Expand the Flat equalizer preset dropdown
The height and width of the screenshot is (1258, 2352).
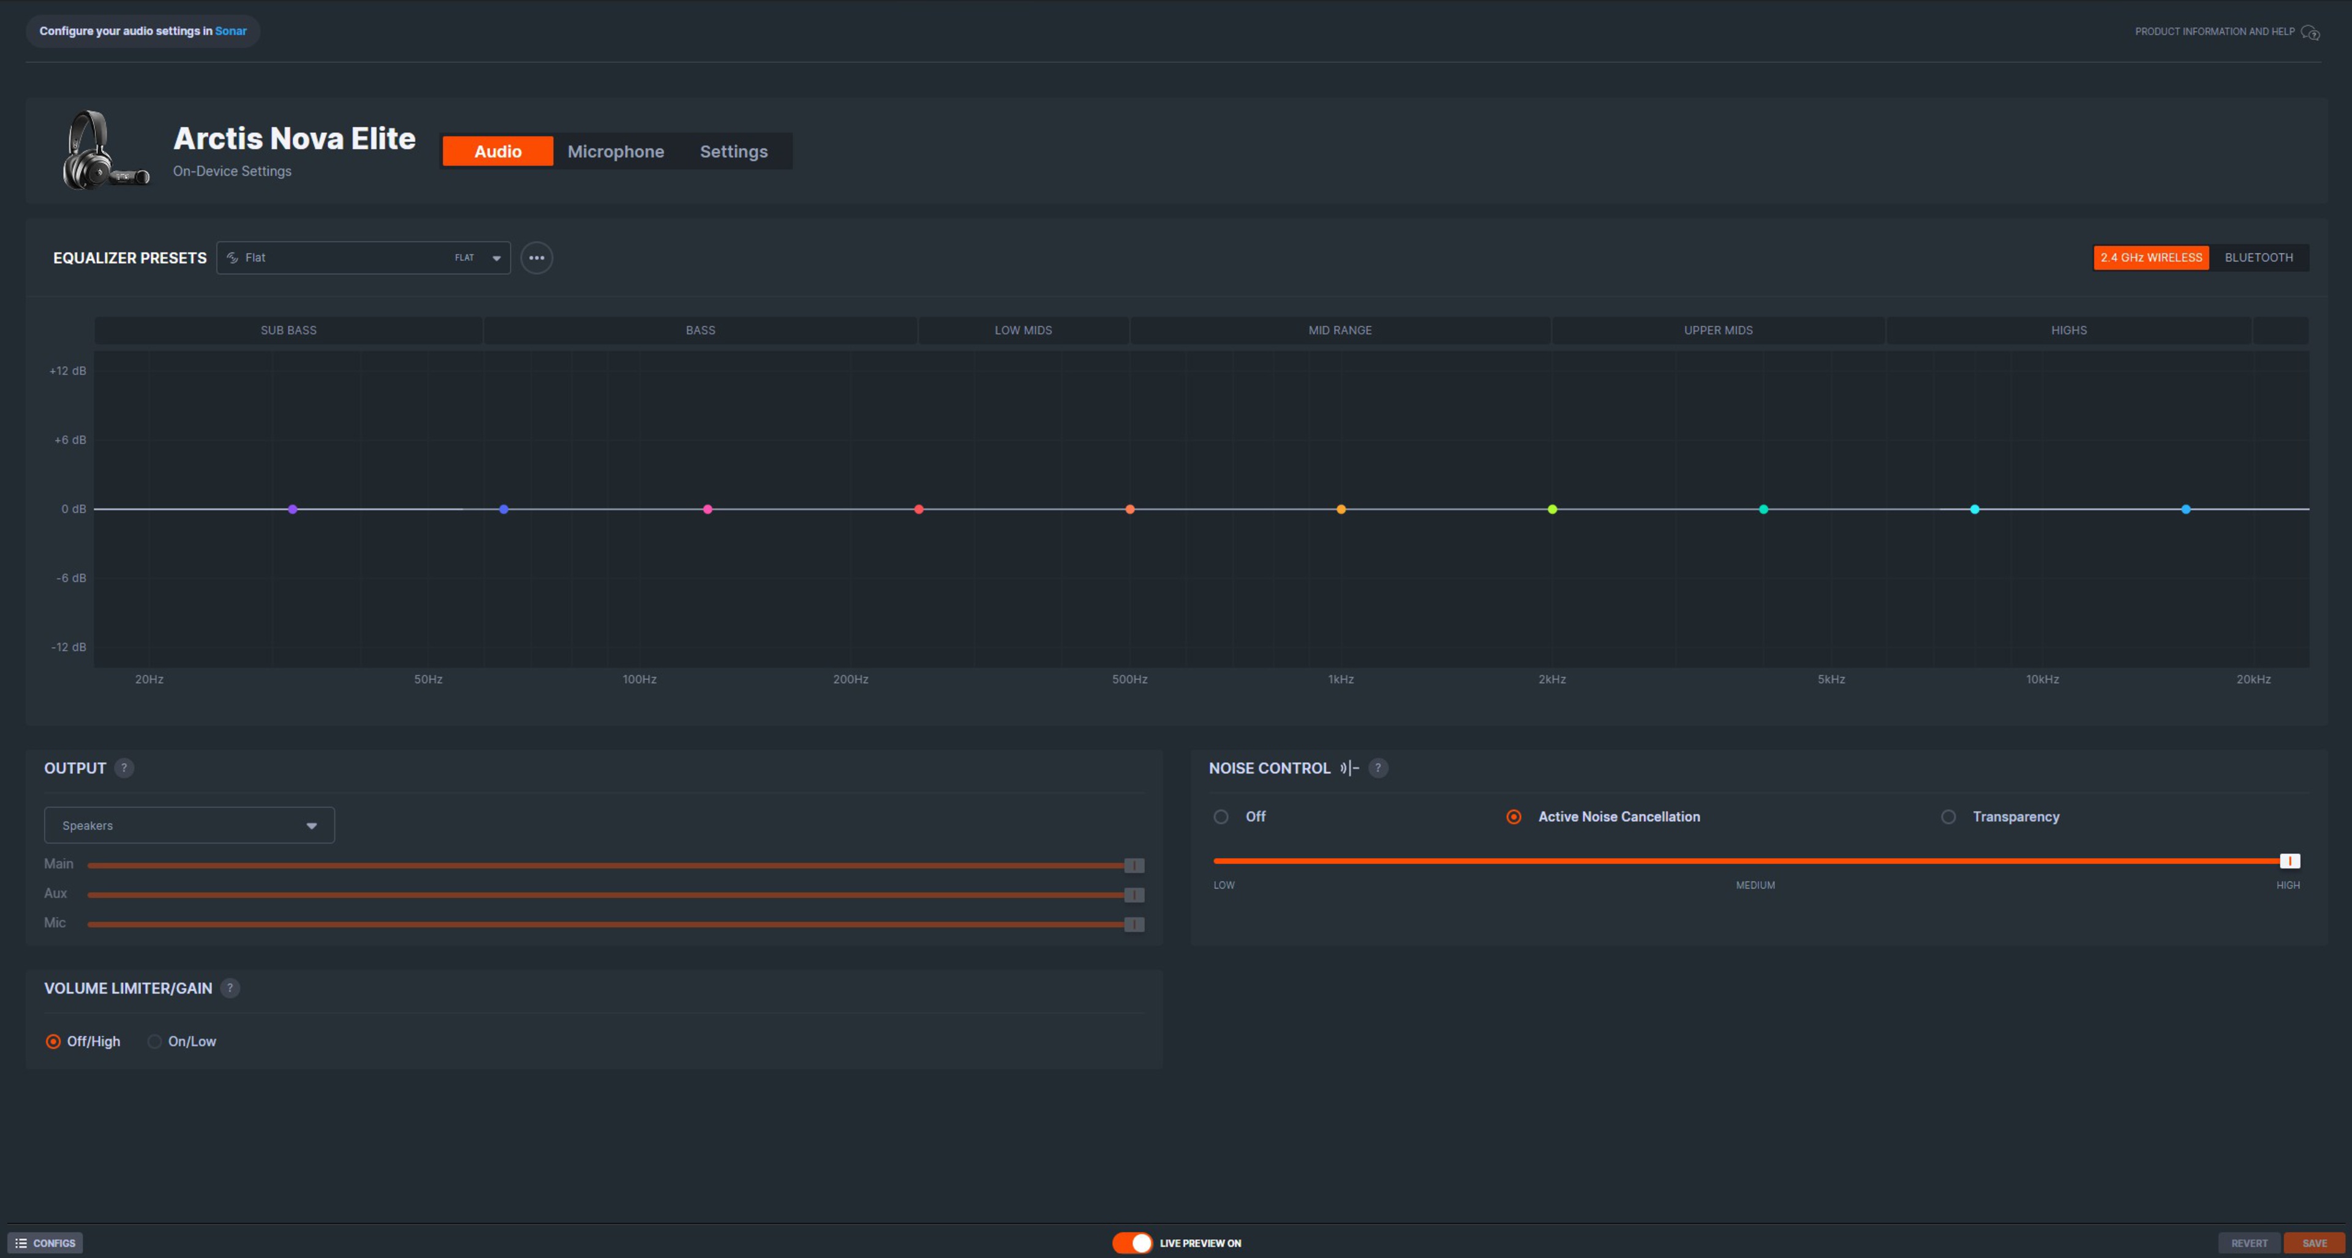tap(363, 257)
